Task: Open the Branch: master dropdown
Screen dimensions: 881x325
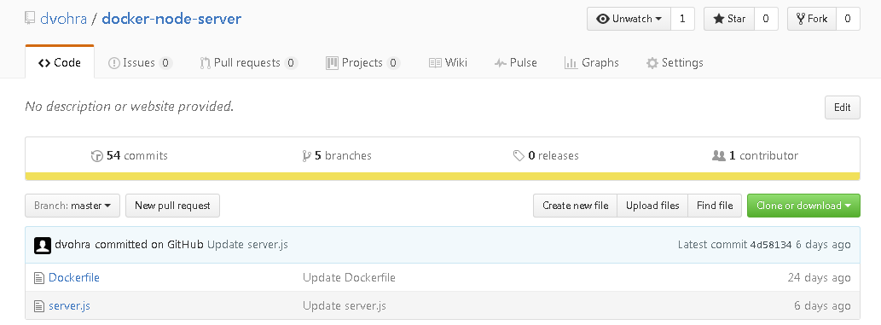Action: [x=72, y=206]
